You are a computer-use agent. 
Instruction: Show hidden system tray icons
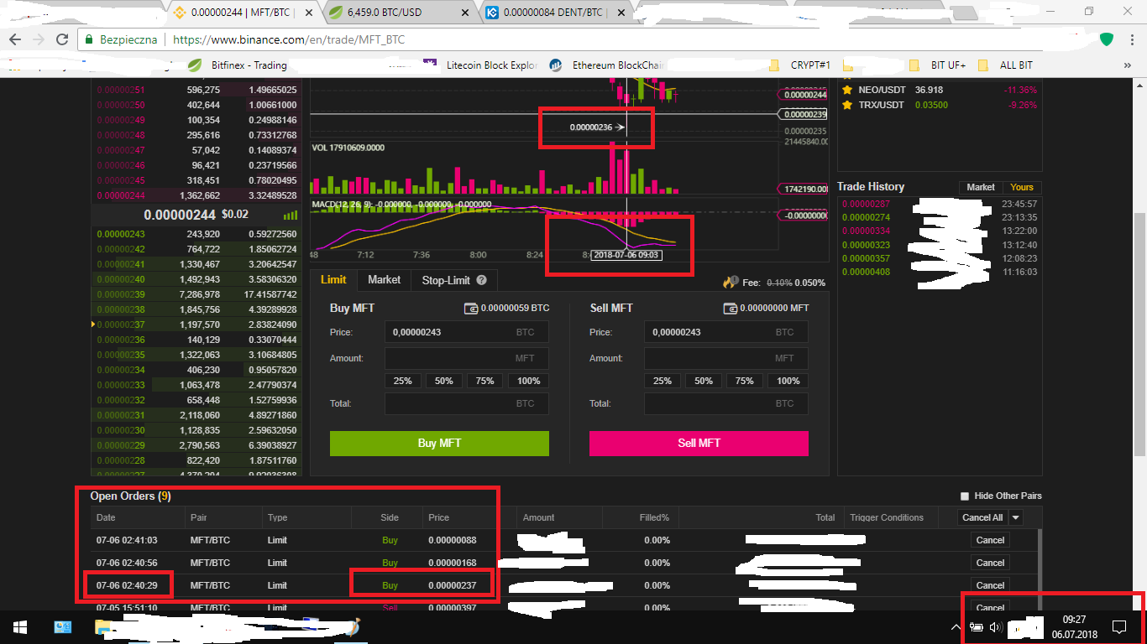click(956, 626)
